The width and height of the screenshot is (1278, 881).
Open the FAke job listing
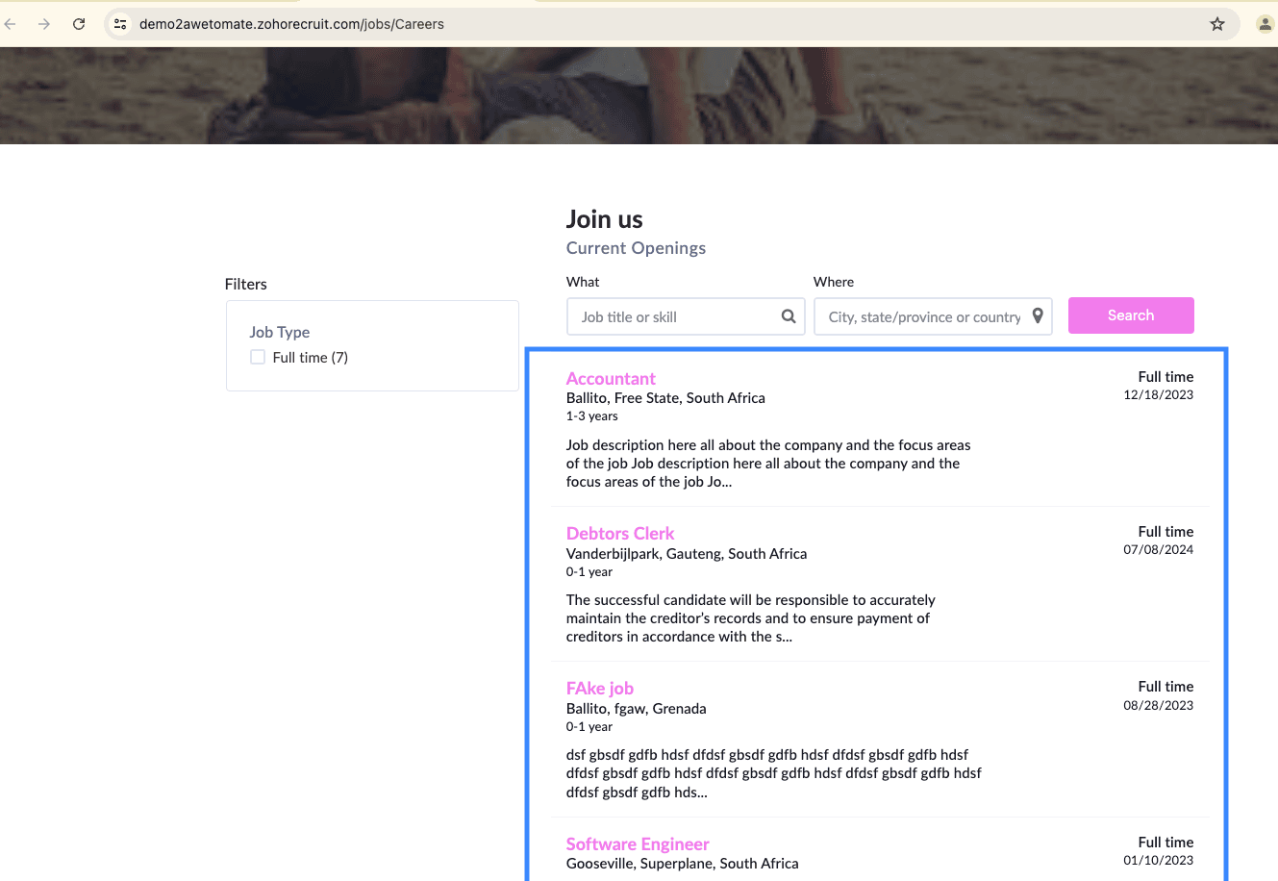click(x=599, y=689)
